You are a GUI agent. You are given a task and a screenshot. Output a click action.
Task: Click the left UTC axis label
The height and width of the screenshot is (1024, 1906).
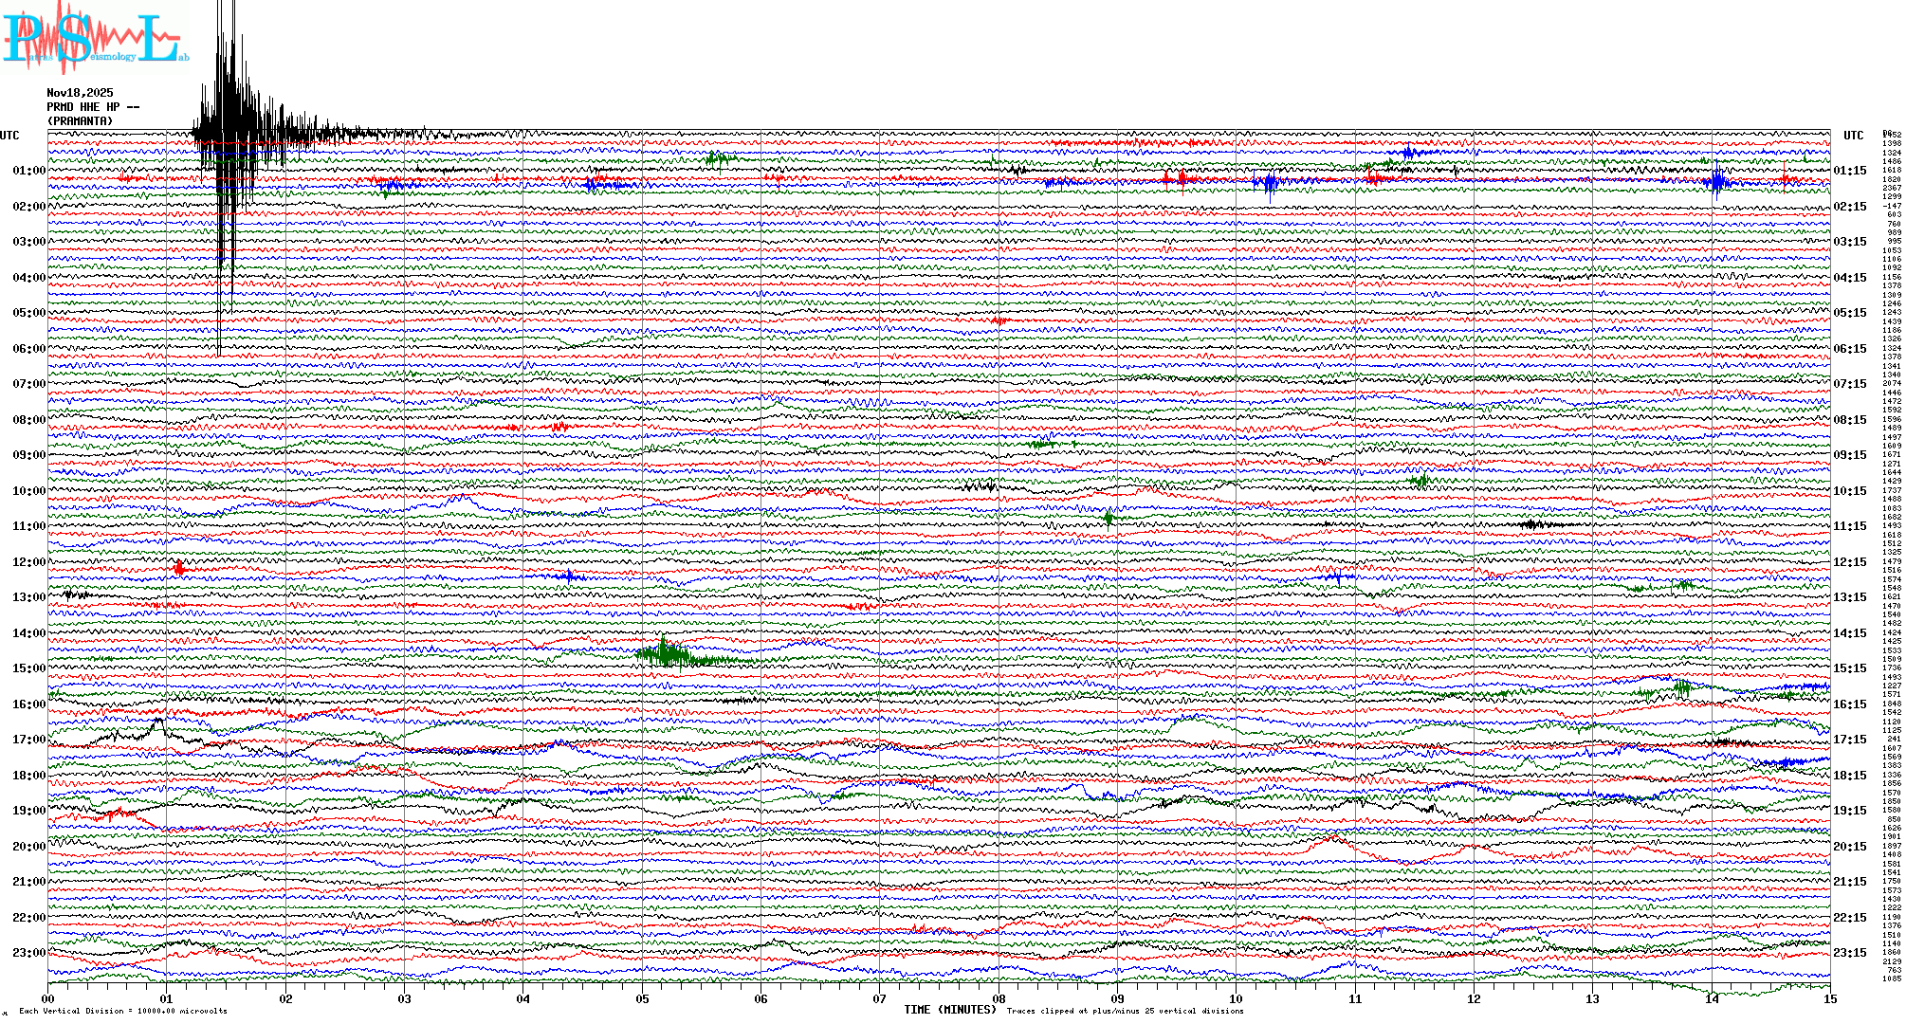(x=9, y=136)
